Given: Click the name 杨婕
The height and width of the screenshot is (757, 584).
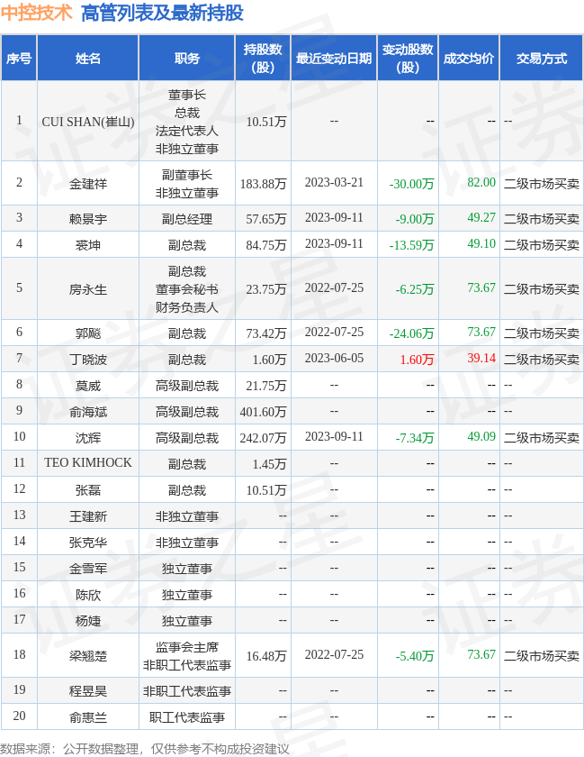Looking at the screenshot, I should tap(88, 620).
